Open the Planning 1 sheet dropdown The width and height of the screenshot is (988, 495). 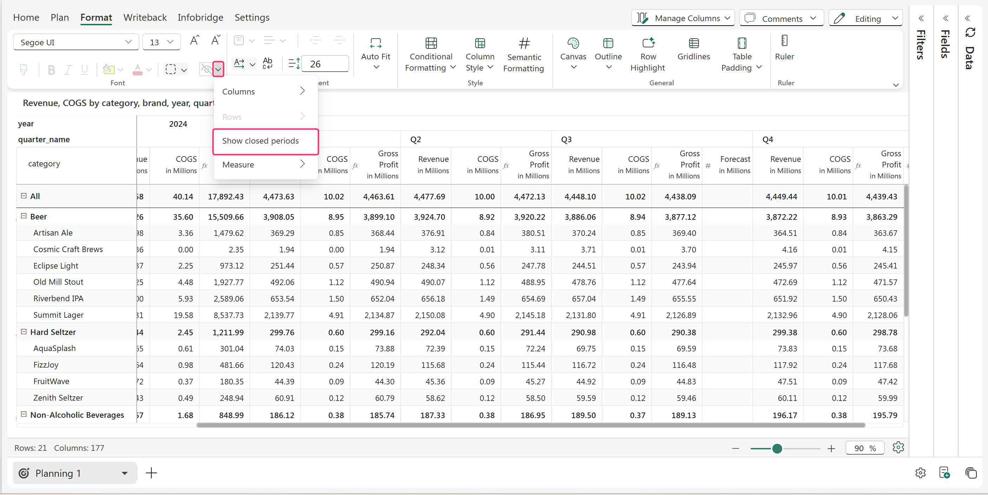click(124, 473)
